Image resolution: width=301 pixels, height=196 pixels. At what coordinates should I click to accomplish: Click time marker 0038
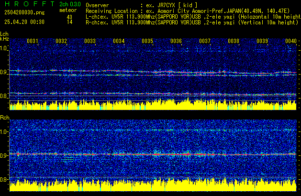pyautogui.click(x=234, y=41)
